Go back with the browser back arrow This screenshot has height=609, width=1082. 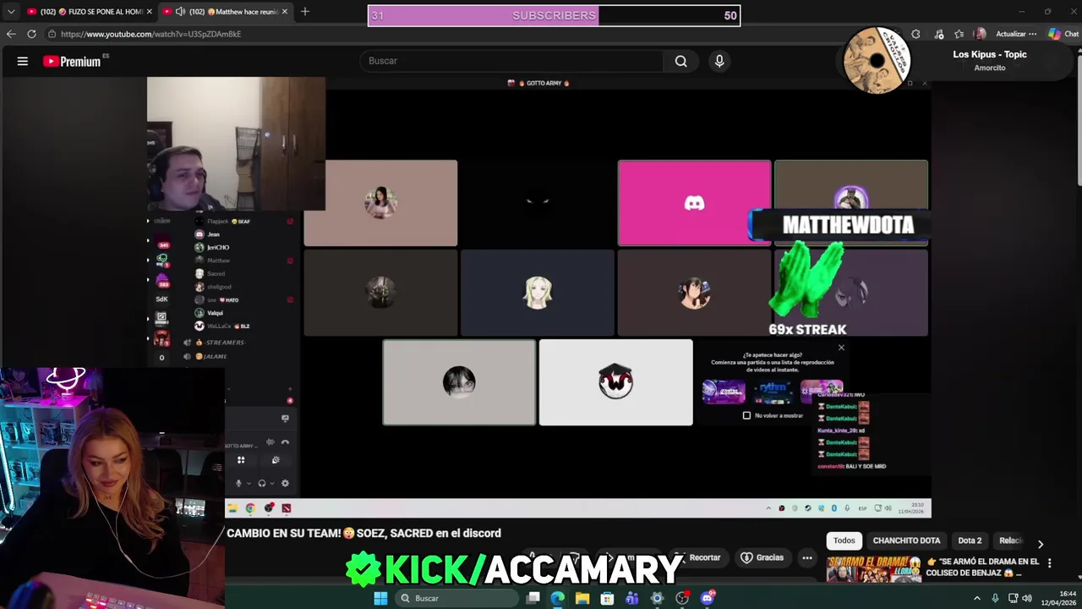11,34
